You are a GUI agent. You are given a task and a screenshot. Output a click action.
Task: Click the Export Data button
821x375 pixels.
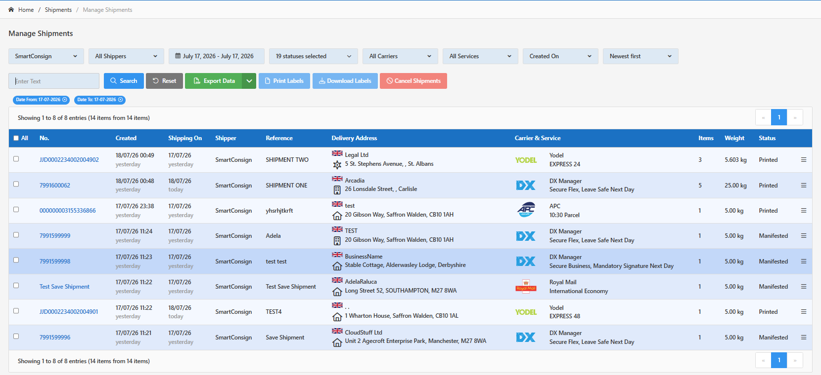[x=214, y=81]
